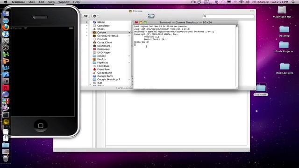Click the Finder window search field
Screen dimensions: 299x168
228,16
